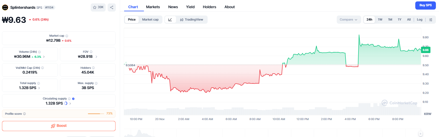
Task: Toggle Market cap chart view
Action: [150, 19]
